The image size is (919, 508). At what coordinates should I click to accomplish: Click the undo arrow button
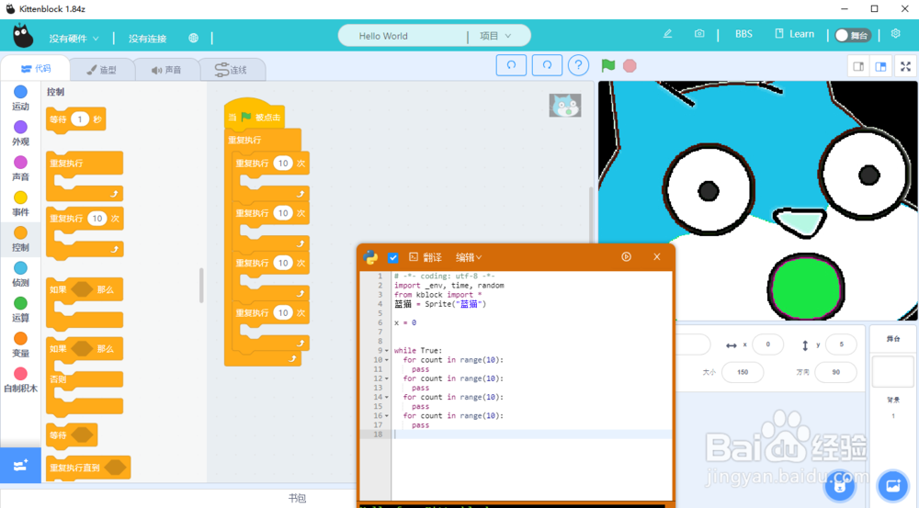pyautogui.click(x=511, y=65)
